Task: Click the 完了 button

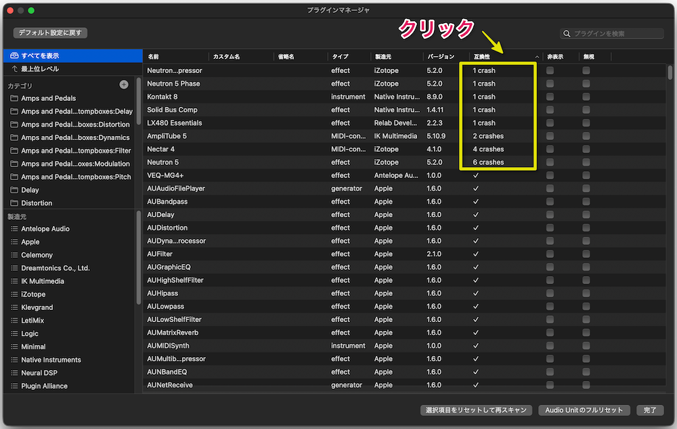Action: (650, 410)
